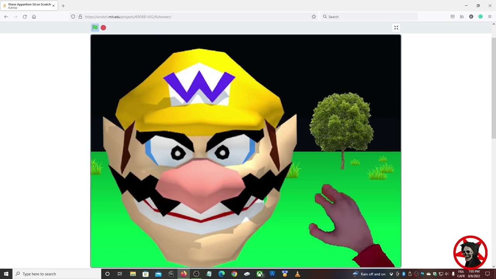Switch the FRA CAFR input language
This screenshot has height=279, width=496.
[x=461, y=274]
